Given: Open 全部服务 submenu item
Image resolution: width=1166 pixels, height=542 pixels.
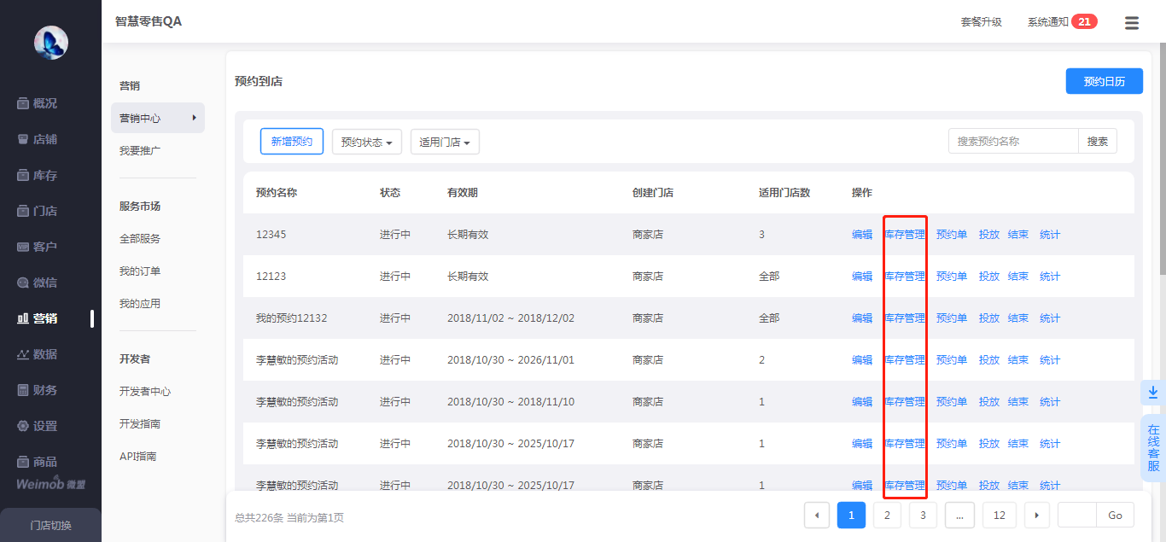Looking at the screenshot, I should (140, 239).
